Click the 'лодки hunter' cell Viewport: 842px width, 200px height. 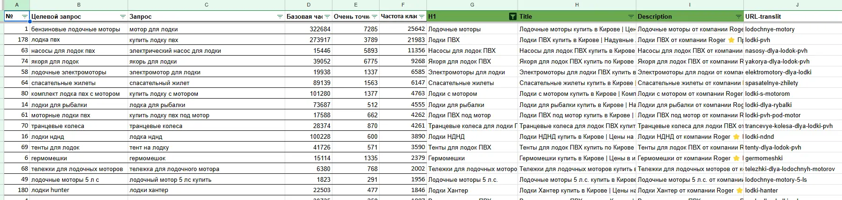[50, 191]
